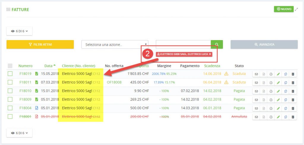Edit invoice F18010 with the pencil icon
The height and width of the screenshot is (145, 304).
[x=278, y=91]
